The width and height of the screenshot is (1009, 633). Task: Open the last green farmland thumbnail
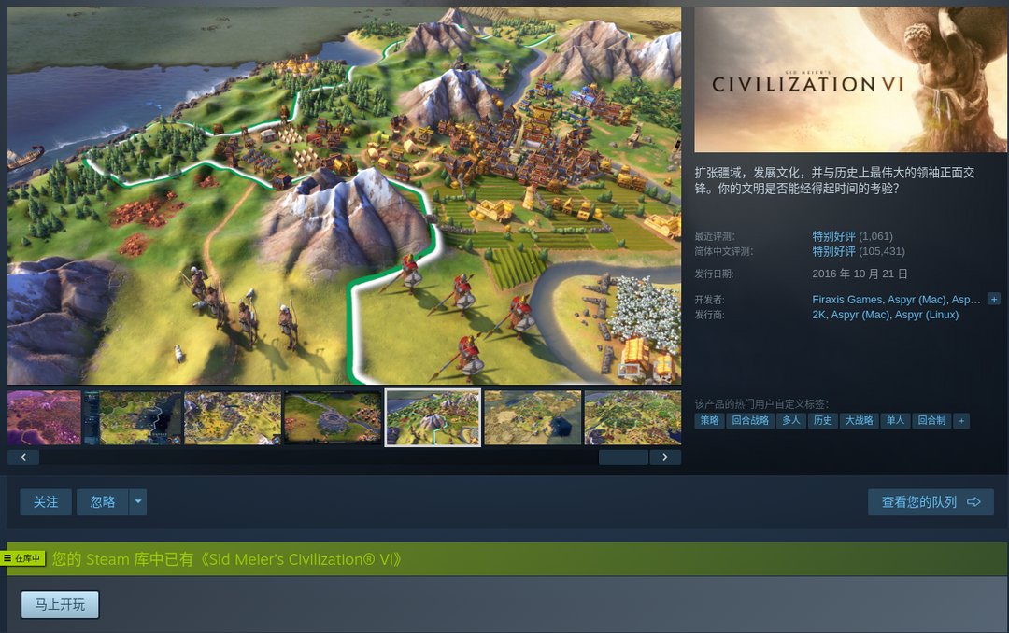pos(632,417)
